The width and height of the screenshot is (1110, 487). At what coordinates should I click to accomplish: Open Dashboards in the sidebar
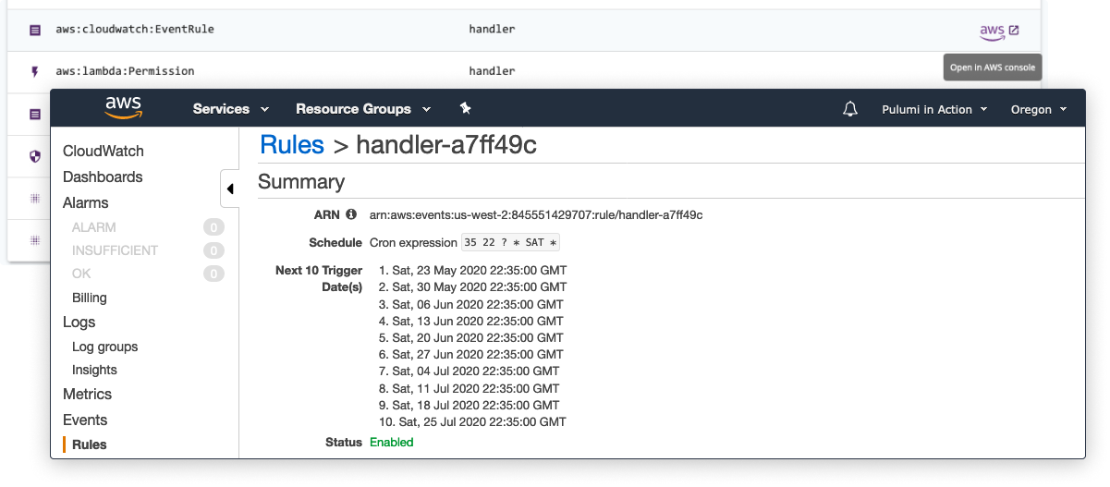click(103, 177)
